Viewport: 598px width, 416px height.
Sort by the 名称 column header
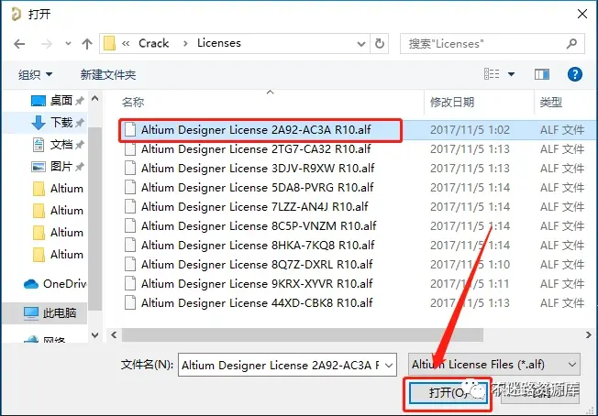[x=133, y=102]
